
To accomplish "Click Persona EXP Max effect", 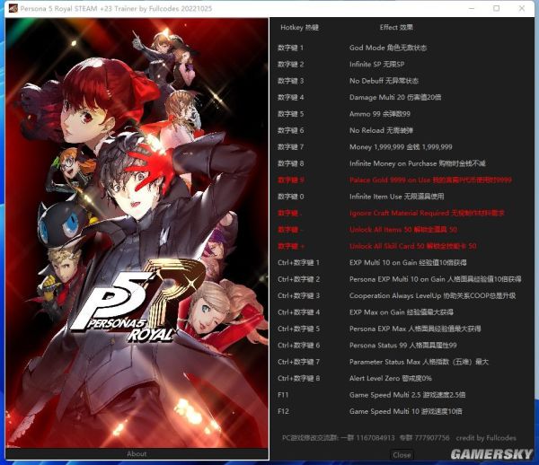I will pyautogui.click(x=415, y=329).
